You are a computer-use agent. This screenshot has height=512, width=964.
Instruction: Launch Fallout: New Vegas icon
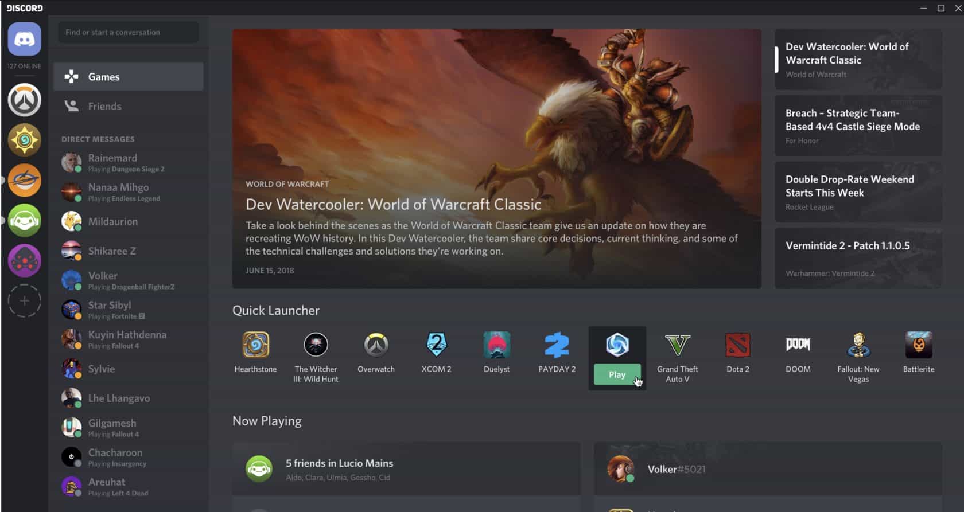(x=858, y=345)
